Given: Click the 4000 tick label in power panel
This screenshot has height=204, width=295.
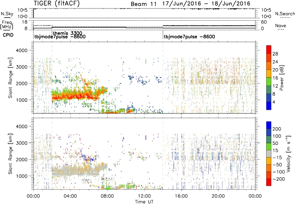Looking at the screenshot, I should (x=21, y=50).
